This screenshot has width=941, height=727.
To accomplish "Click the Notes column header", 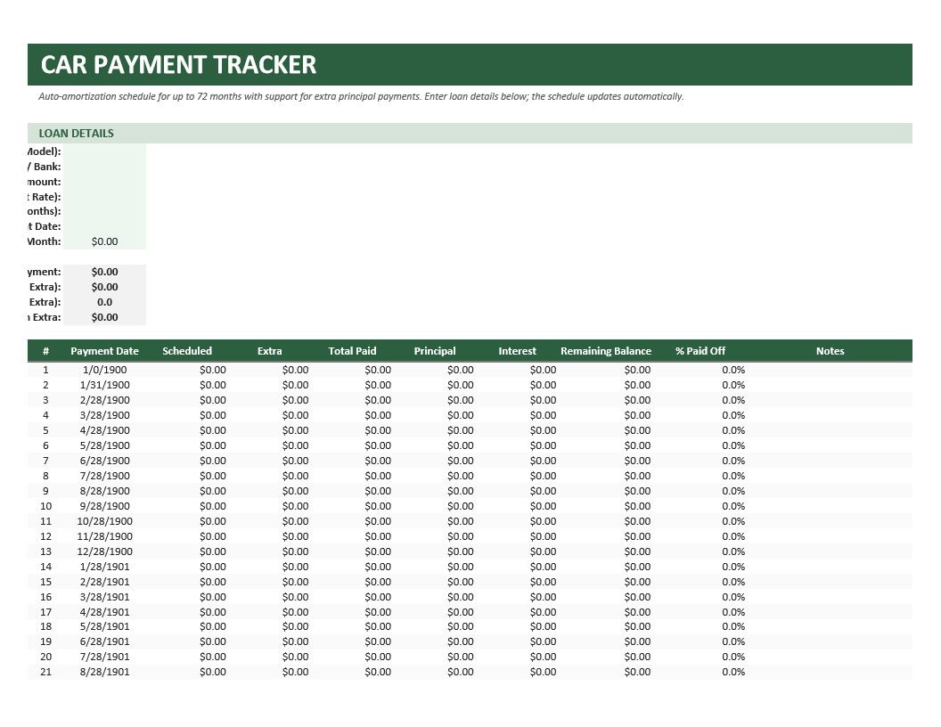I will (830, 351).
